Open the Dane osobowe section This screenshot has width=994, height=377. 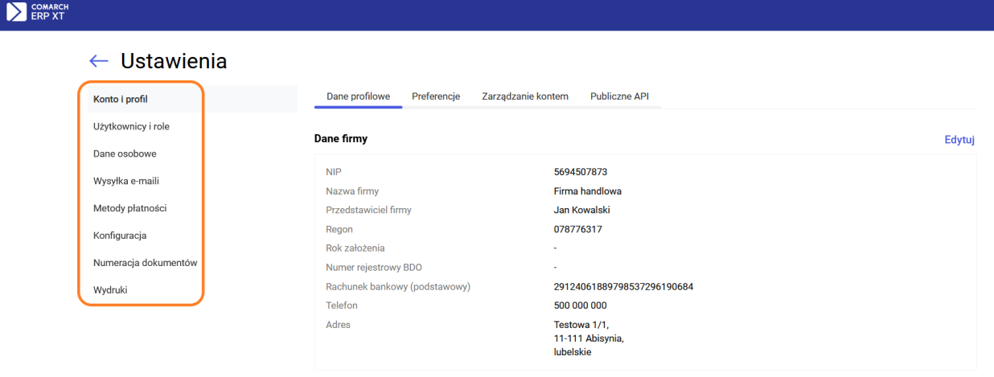(125, 154)
